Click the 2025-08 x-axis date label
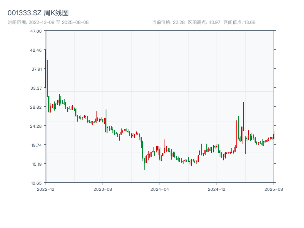Image resolution: width=304 pixels, height=228 pixels. [274, 189]
